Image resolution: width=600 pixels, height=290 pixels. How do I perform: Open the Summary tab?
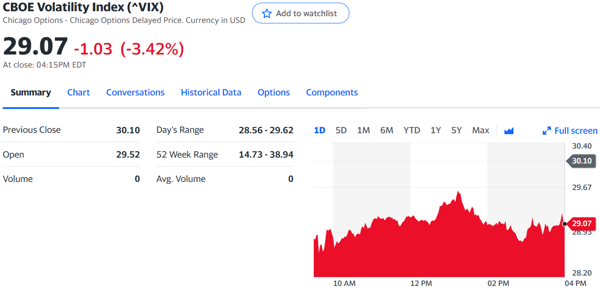pyautogui.click(x=31, y=92)
